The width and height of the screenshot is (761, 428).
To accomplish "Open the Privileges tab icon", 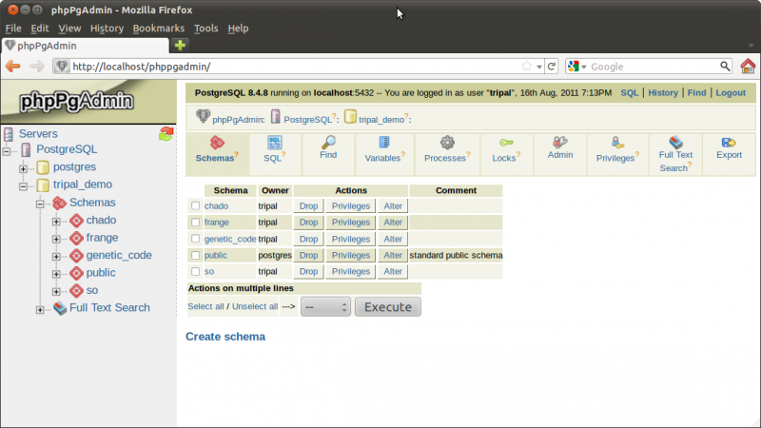I will pyautogui.click(x=616, y=143).
